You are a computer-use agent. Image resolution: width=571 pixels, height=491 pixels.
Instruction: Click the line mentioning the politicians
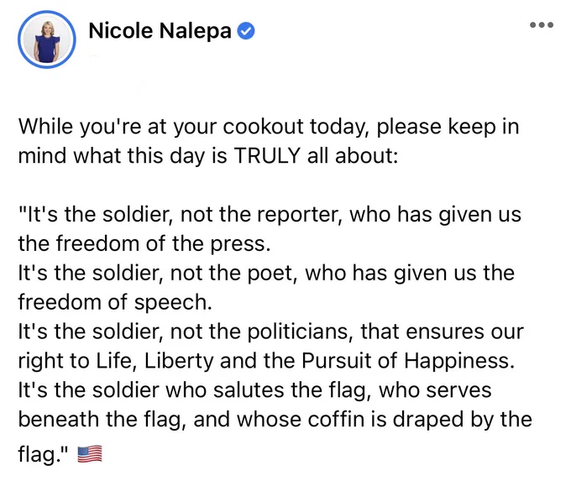271,332
